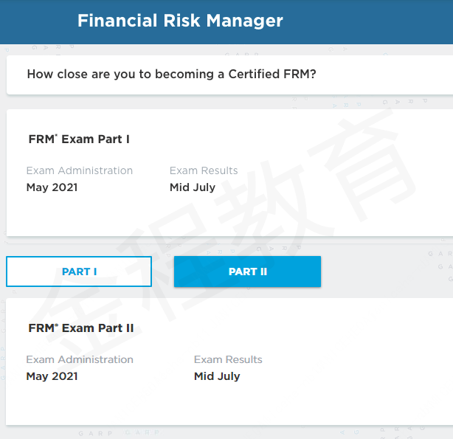
Task: Select Exam Results label in Part II card
Action: [228, 359]
